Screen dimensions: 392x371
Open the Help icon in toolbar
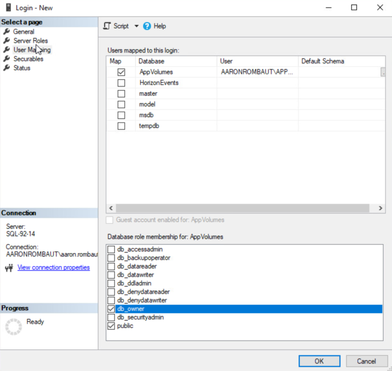pos(147,26)
